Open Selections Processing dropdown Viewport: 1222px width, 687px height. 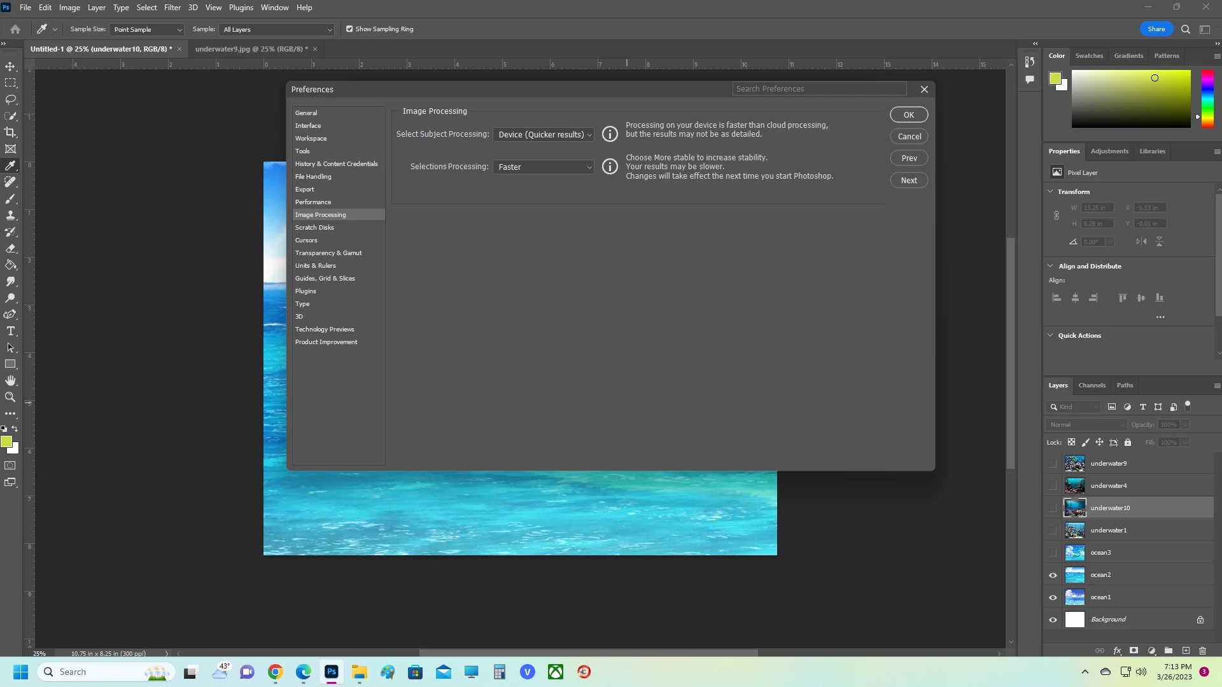[544, 167]
